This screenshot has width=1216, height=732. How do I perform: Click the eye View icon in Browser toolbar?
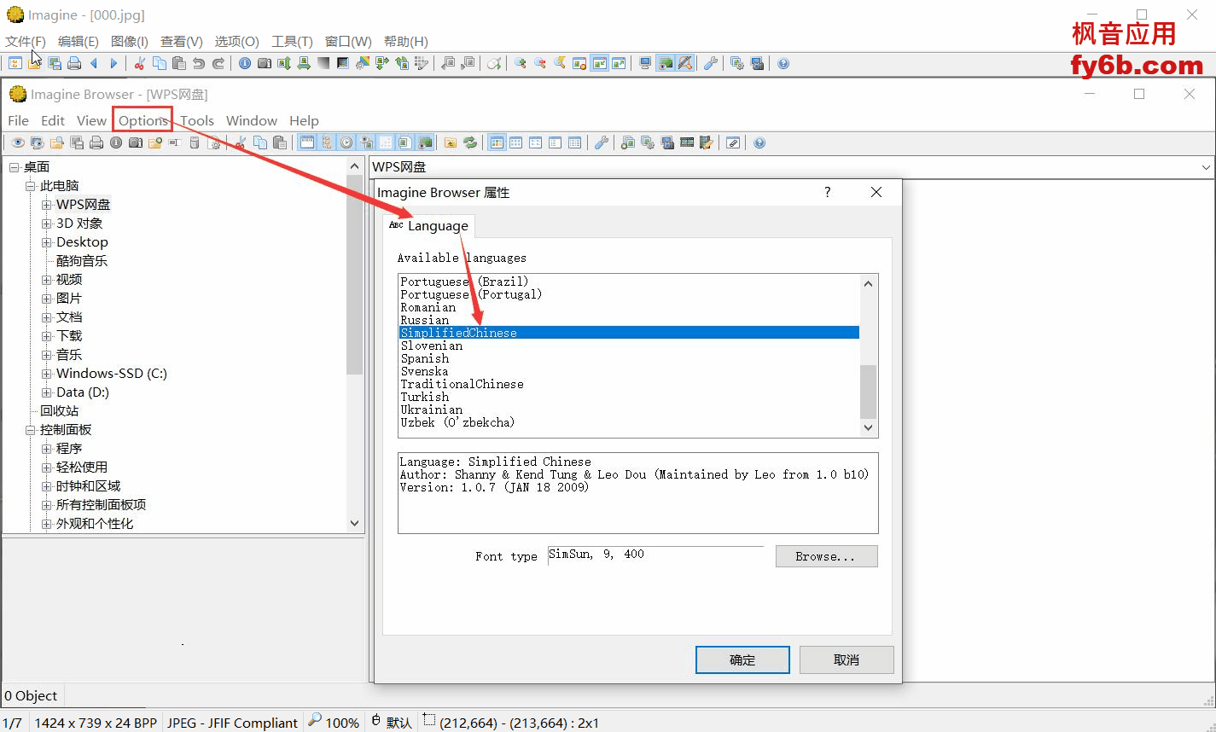pyautogui.click(x=18, y=142)
